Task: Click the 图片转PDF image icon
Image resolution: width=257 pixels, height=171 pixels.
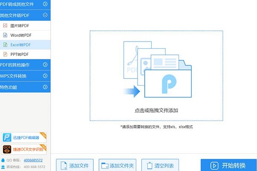Action: pos(5,26)
